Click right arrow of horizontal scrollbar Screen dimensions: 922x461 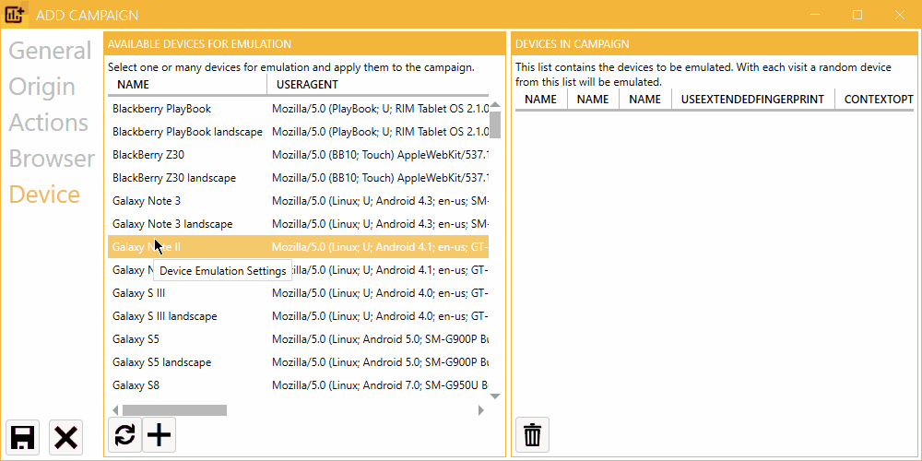click(x=481, y=410)
